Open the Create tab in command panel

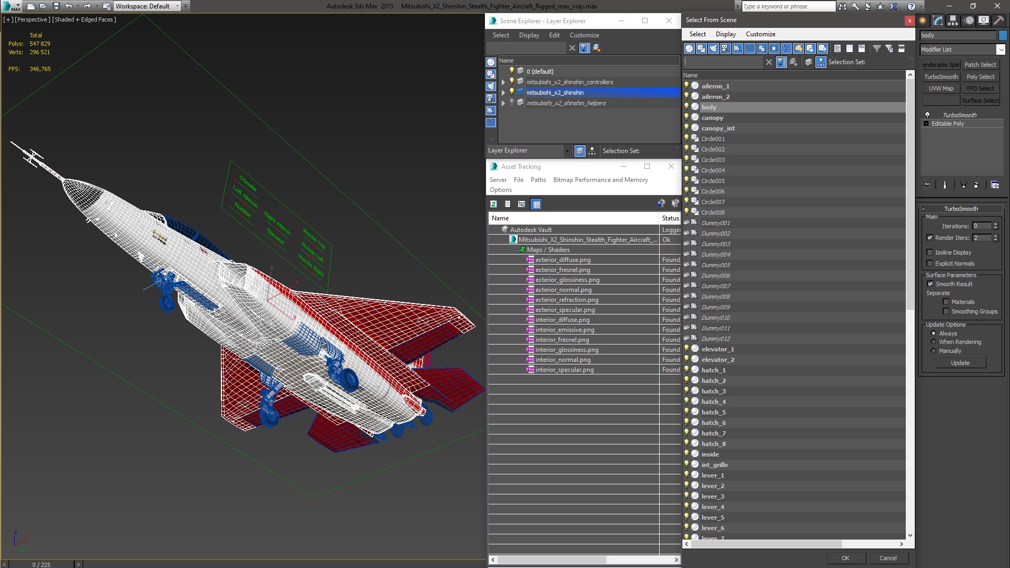point(923,21)
